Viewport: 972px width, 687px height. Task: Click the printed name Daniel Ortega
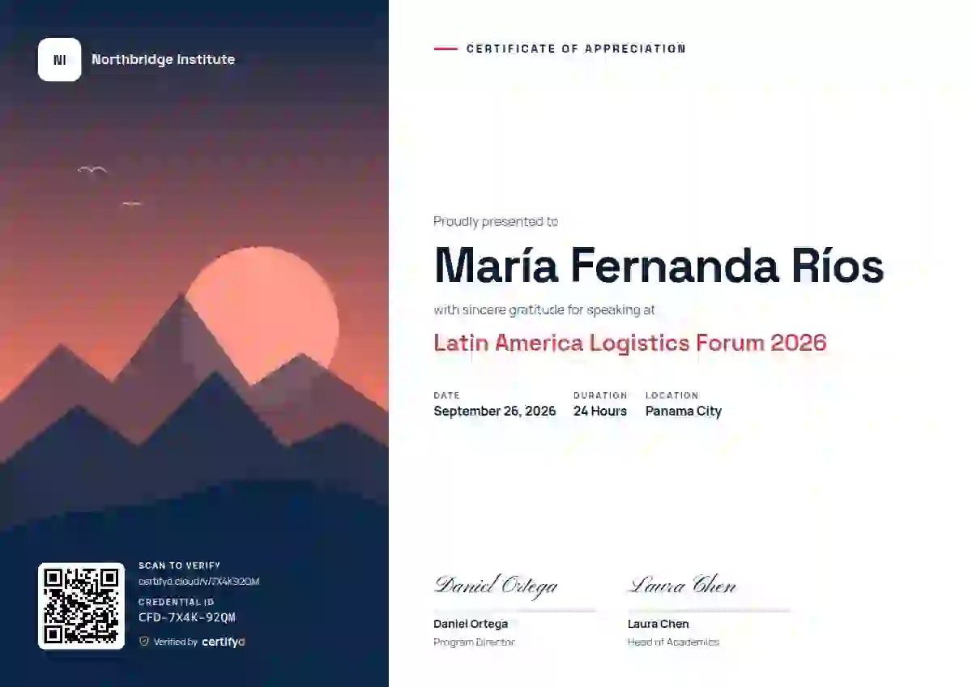(x=471, y=624)
